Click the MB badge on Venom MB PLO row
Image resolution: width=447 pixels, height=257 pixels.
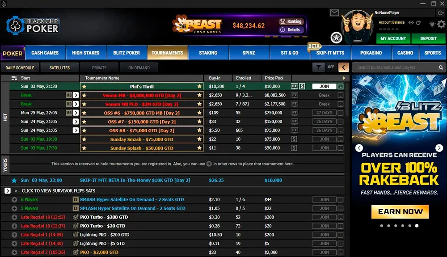pos(69,104)
